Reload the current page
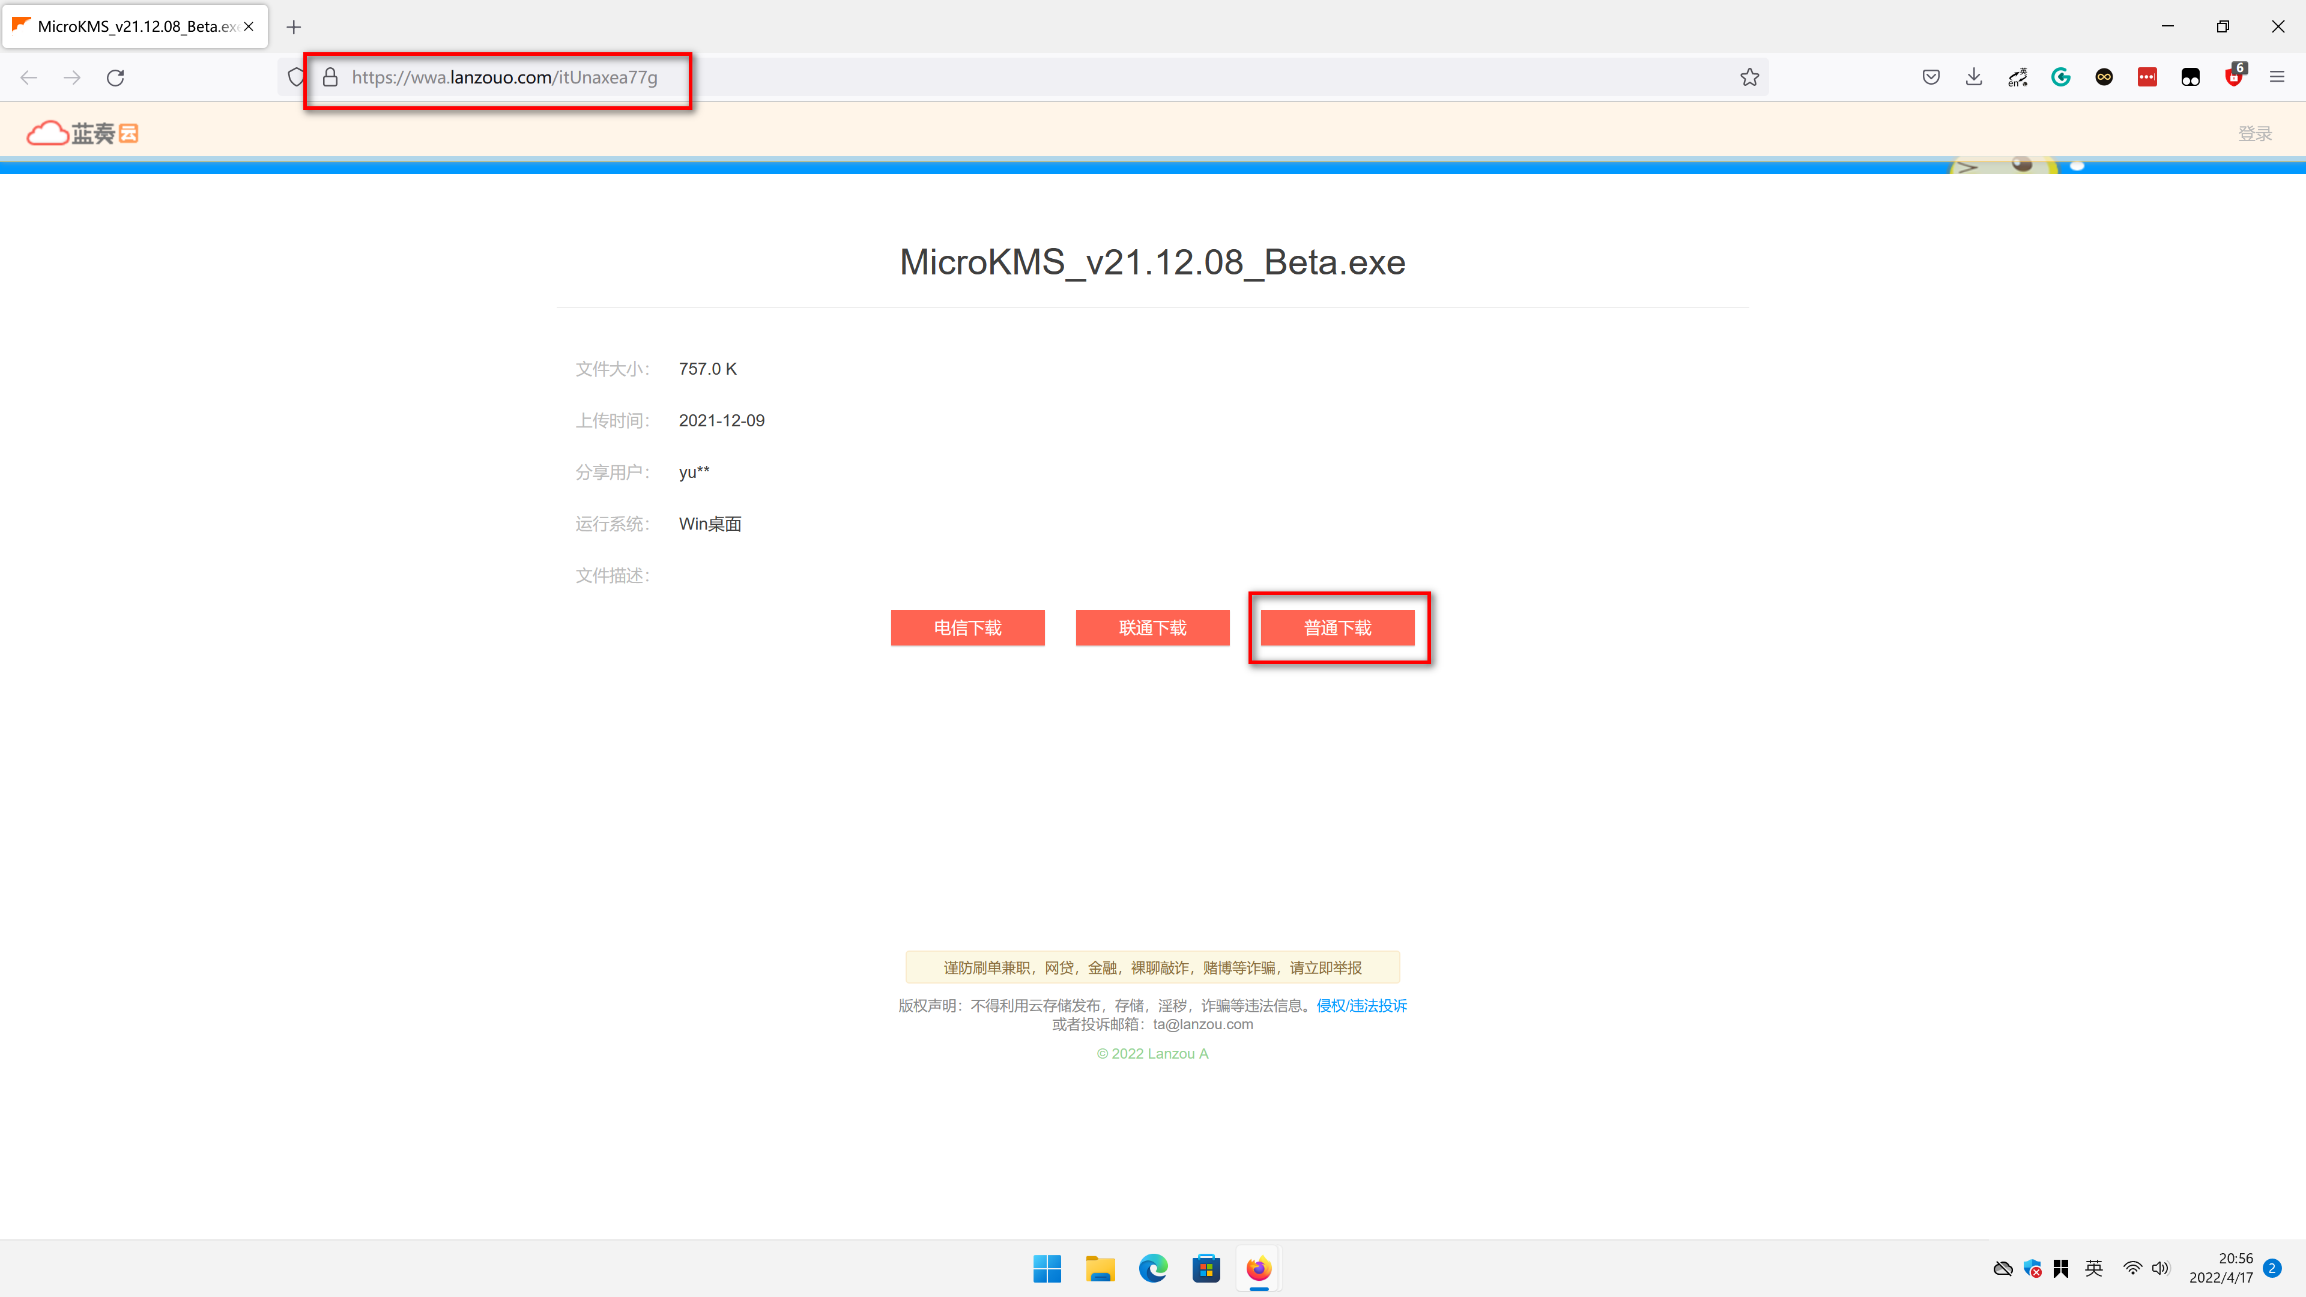2306x1297 pixels. (115, 78)
